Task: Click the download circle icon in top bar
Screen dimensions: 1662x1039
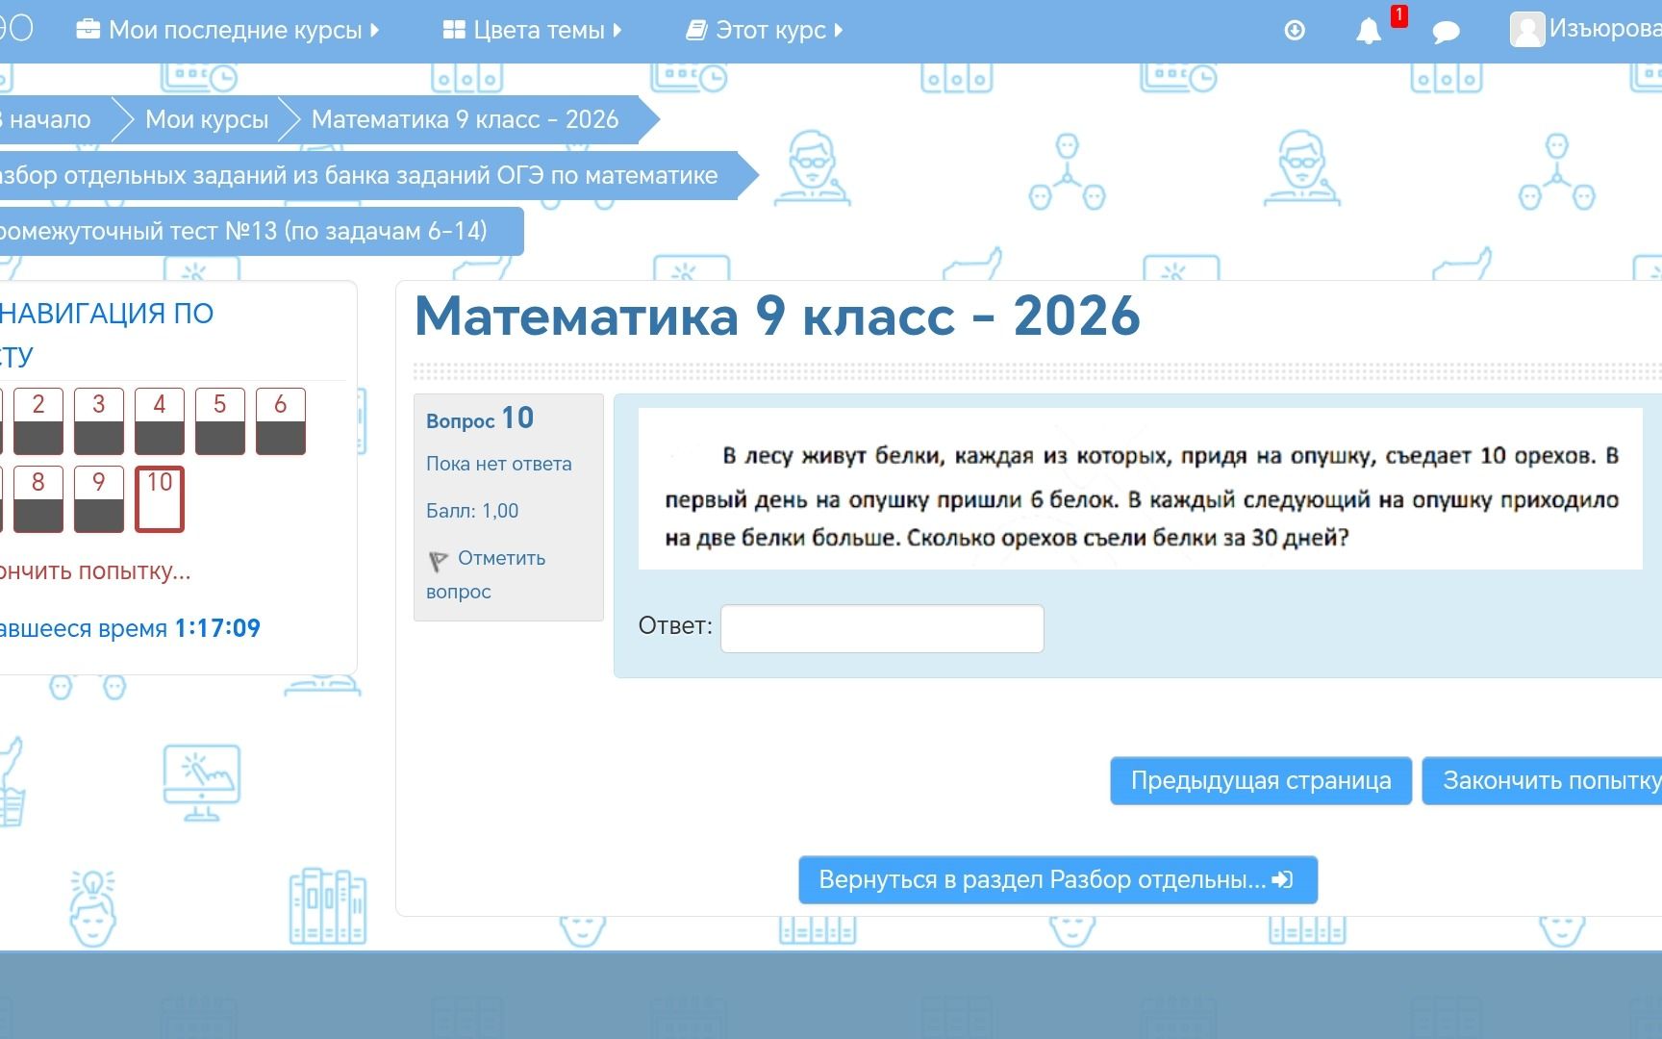Action: (1295, 31)
